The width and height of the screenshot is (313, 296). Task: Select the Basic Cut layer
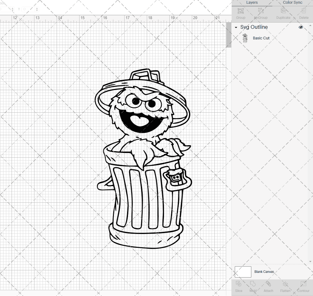(261, 38)
